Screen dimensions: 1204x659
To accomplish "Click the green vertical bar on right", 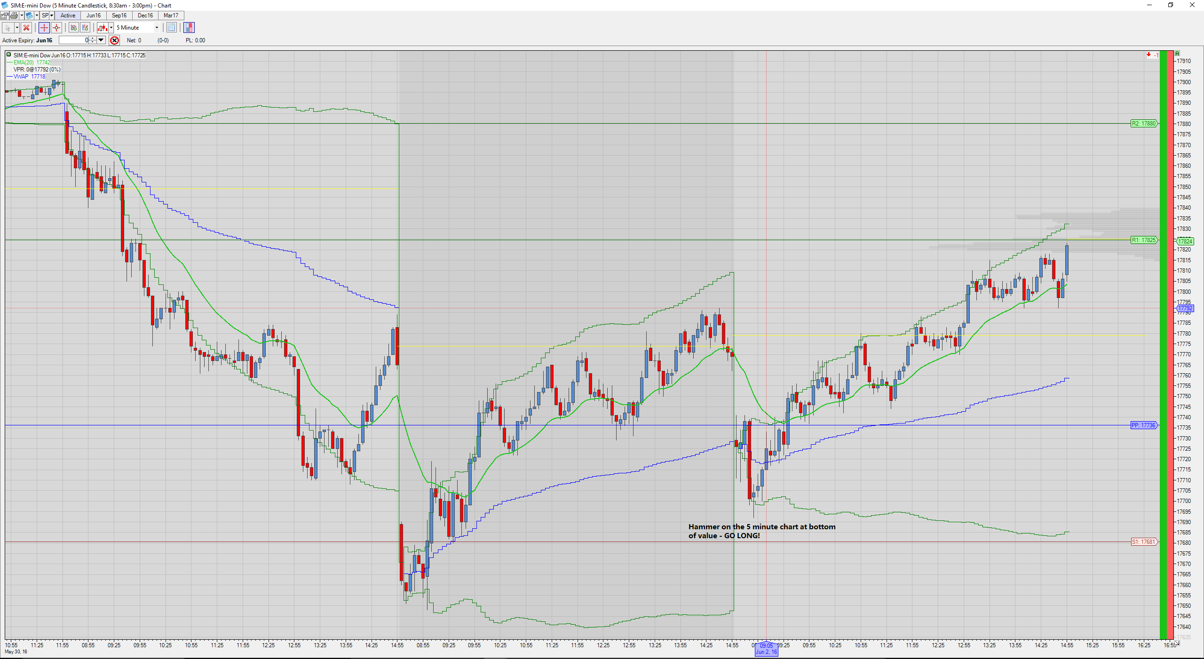I will (1164, 345).
